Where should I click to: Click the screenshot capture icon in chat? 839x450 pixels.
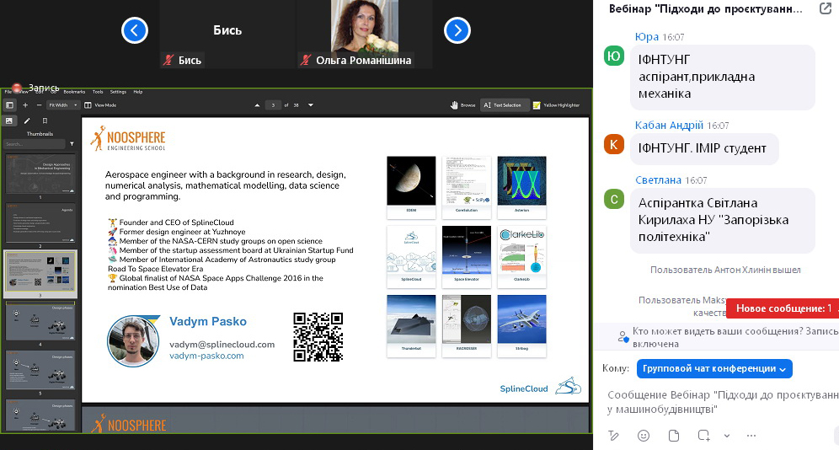click(704, 436)
